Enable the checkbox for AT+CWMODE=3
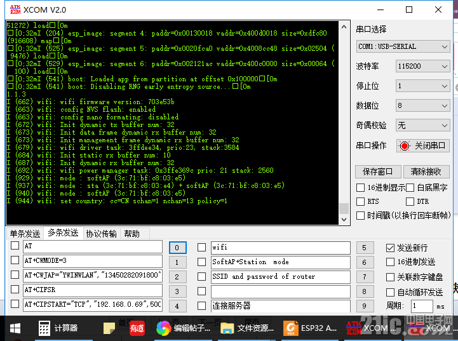Image resolution: width=458 pixels, height=341 pixels. [x=15, y=260]
